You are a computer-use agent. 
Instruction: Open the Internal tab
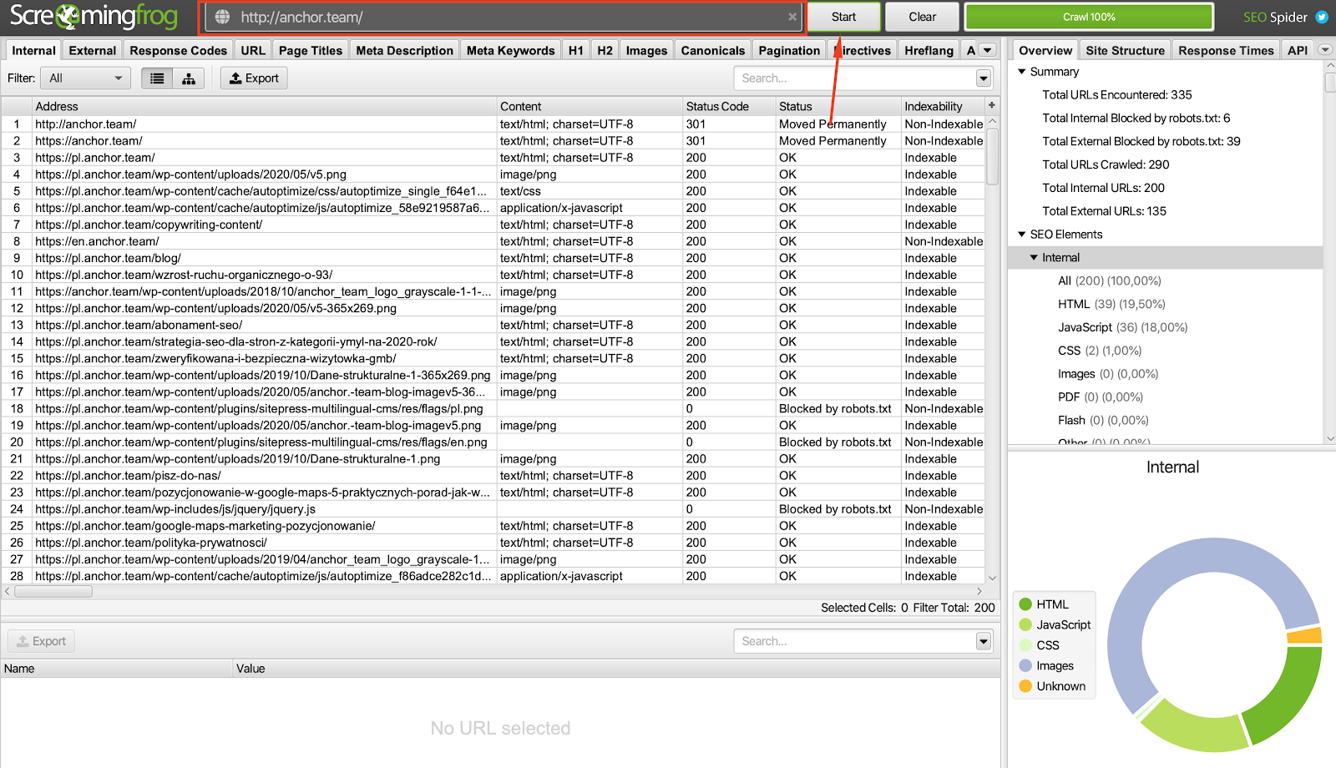[33, 50]
